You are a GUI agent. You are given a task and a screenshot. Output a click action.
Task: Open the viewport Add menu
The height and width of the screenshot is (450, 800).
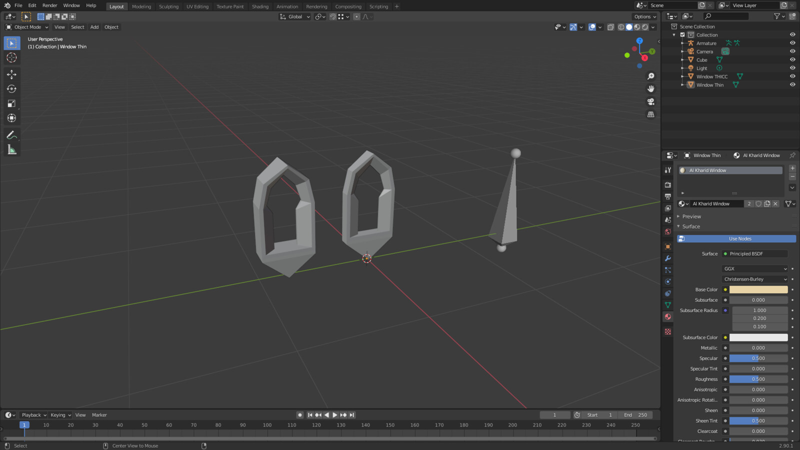(94, 27)
